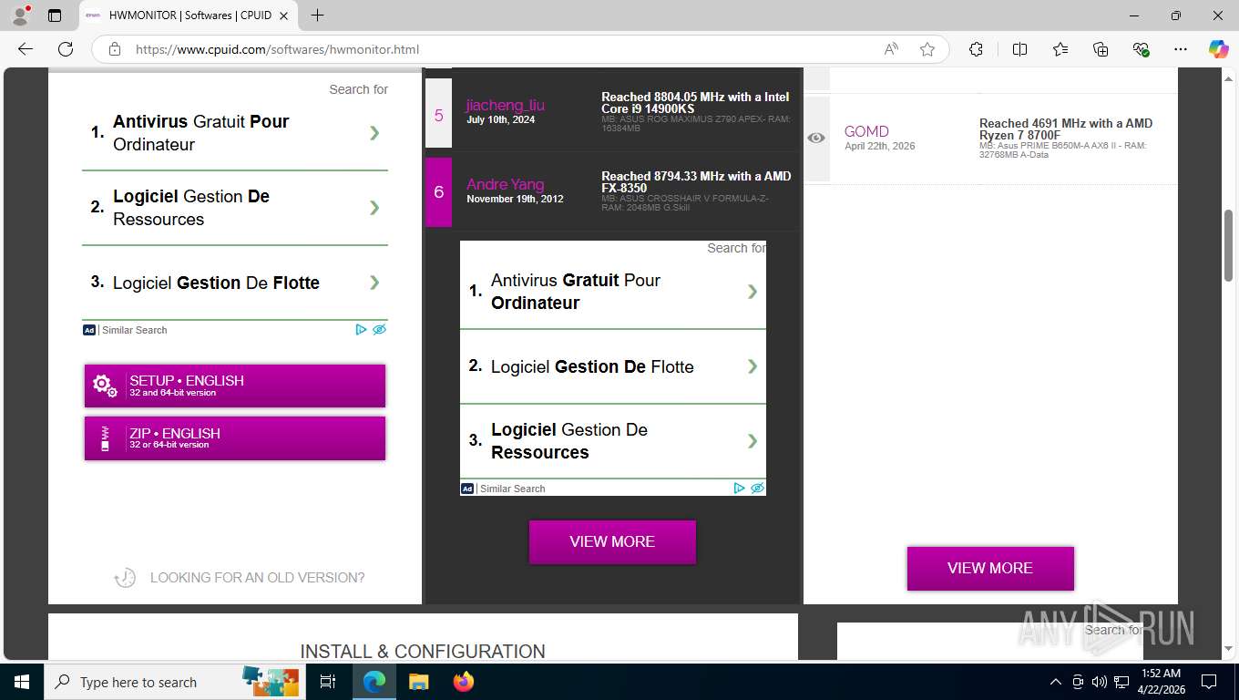The image size is (1239, 700).
Task: Launch Firefox from taskbar
Action: 464,682
